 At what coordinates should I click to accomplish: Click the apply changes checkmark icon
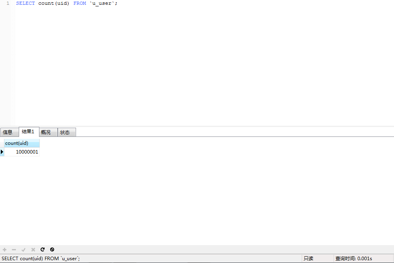[x=23, y=249]
